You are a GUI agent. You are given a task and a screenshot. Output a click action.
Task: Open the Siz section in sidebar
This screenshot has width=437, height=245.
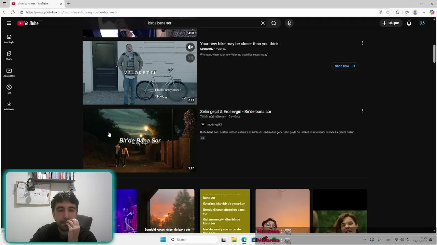point(9,89)
